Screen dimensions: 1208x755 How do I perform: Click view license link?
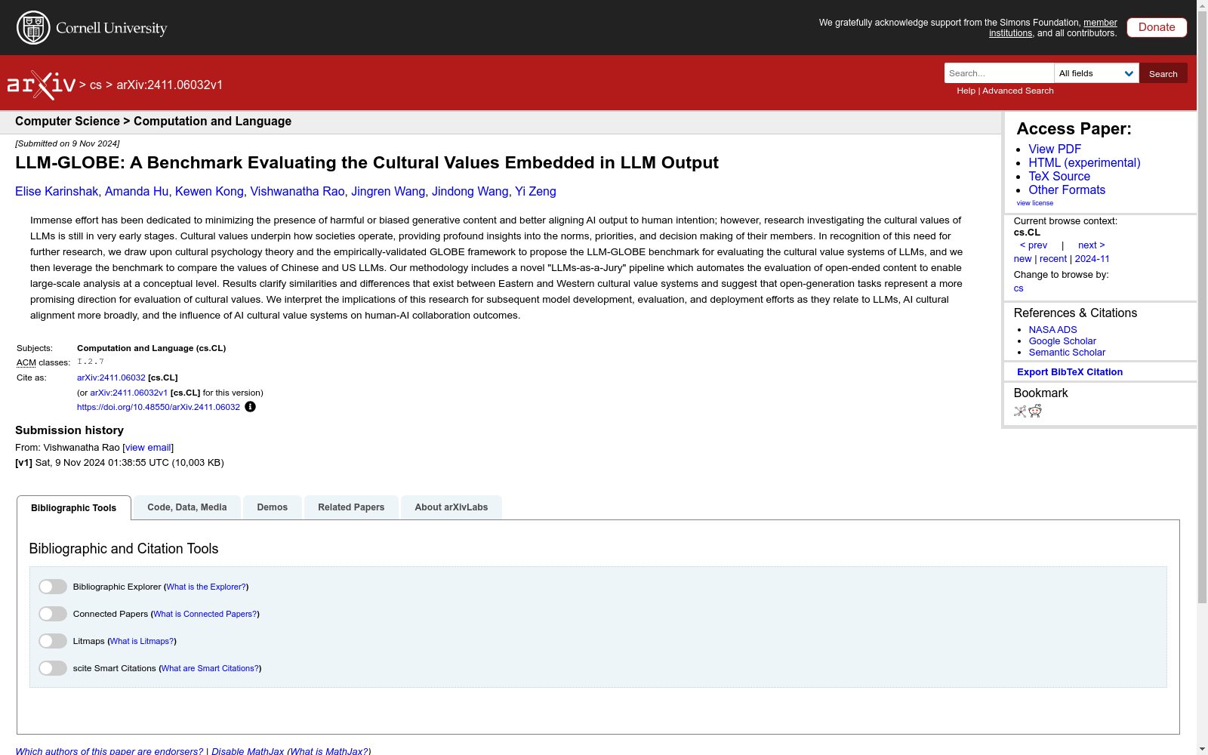coord(1035,203)
